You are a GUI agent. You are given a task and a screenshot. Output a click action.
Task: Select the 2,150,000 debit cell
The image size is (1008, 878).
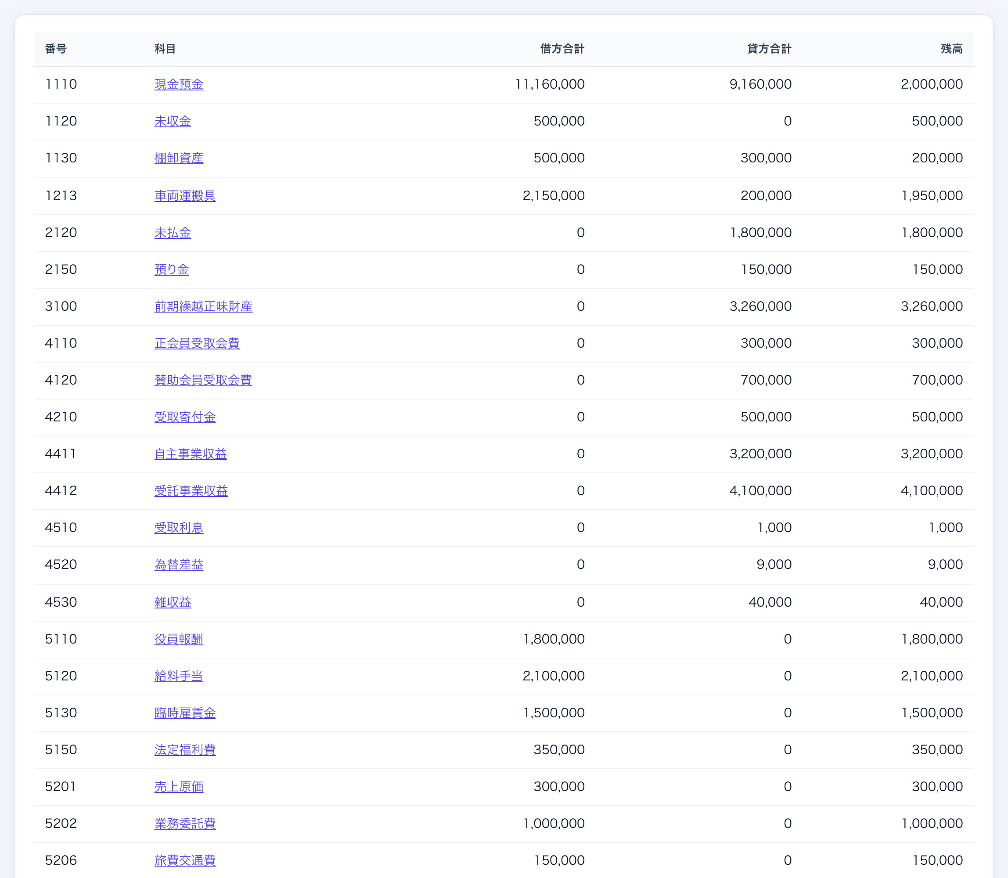[553, 195]
